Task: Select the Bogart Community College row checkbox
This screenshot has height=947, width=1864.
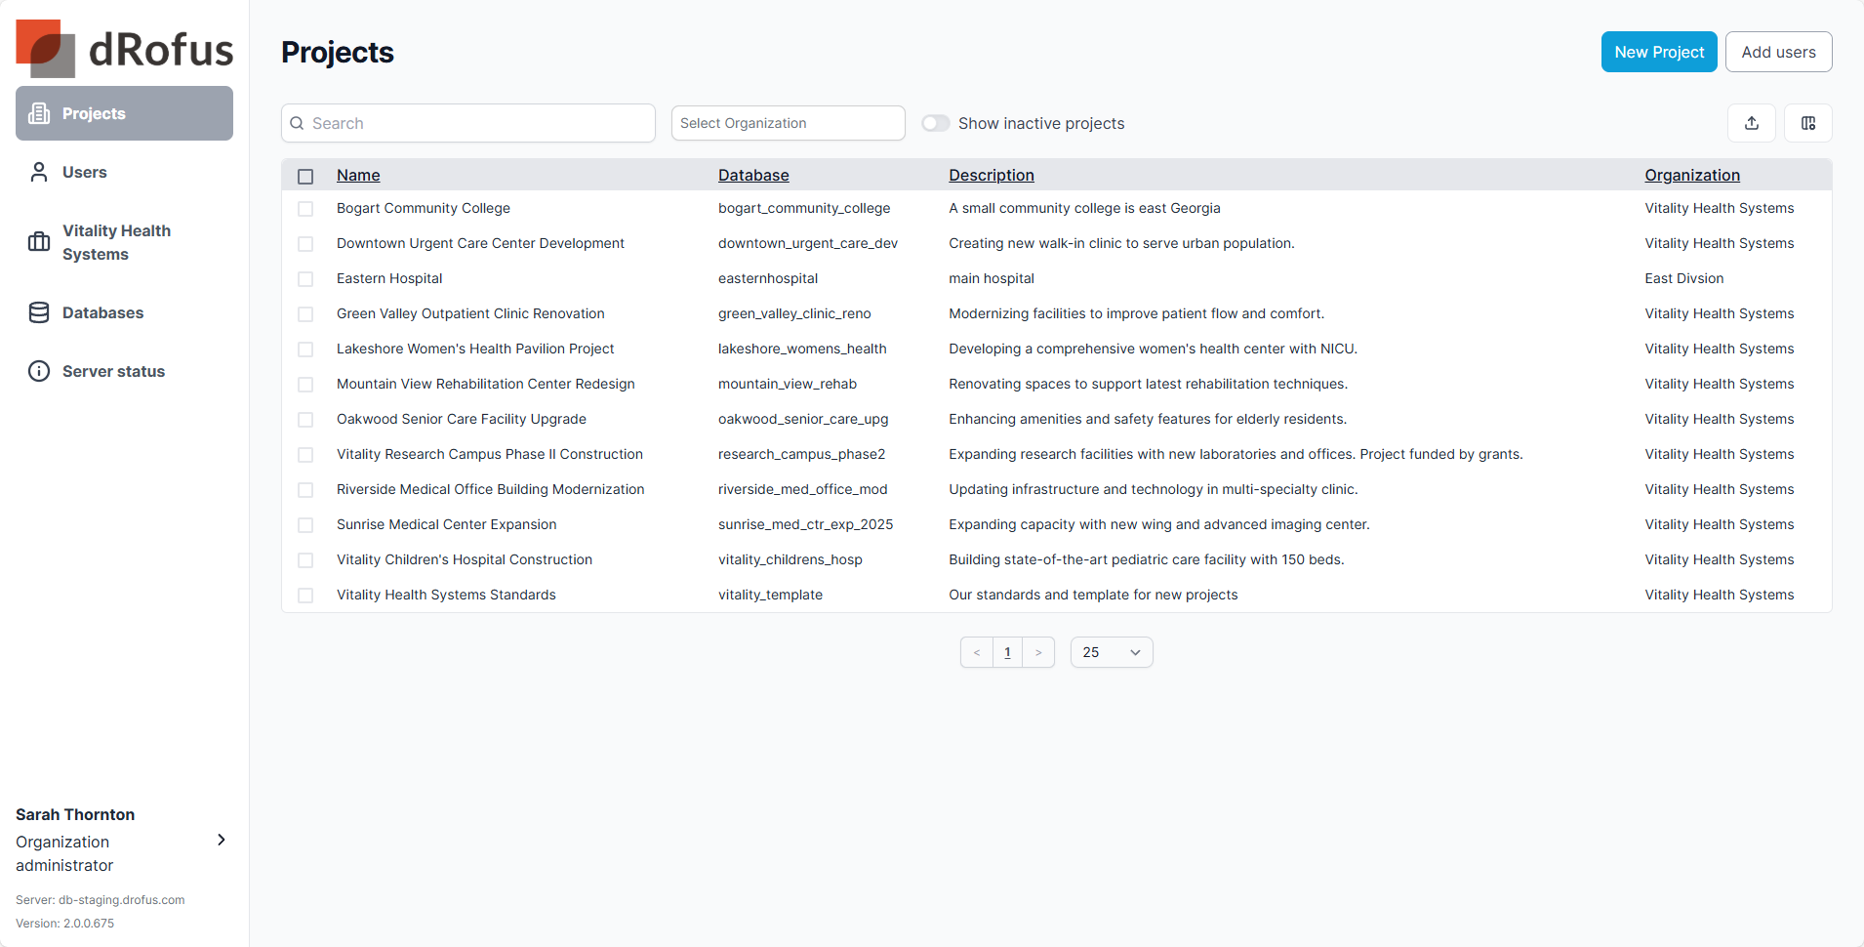Action: [x=305, y=209]
